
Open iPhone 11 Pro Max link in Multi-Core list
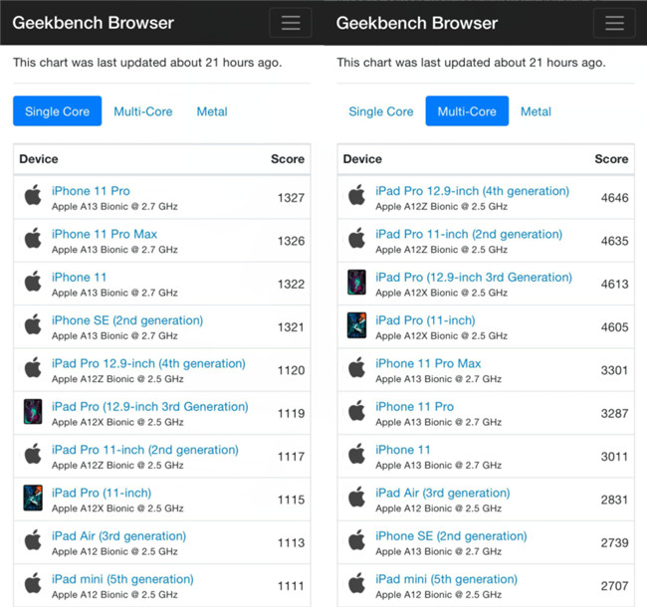pos(428,364)
